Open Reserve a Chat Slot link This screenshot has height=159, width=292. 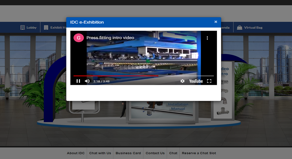pos(199,153)
